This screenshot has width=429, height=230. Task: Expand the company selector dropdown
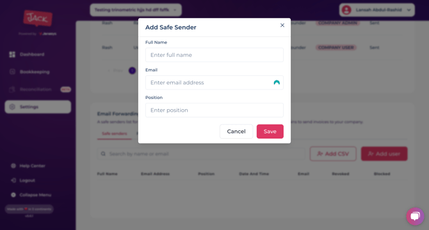136,10
